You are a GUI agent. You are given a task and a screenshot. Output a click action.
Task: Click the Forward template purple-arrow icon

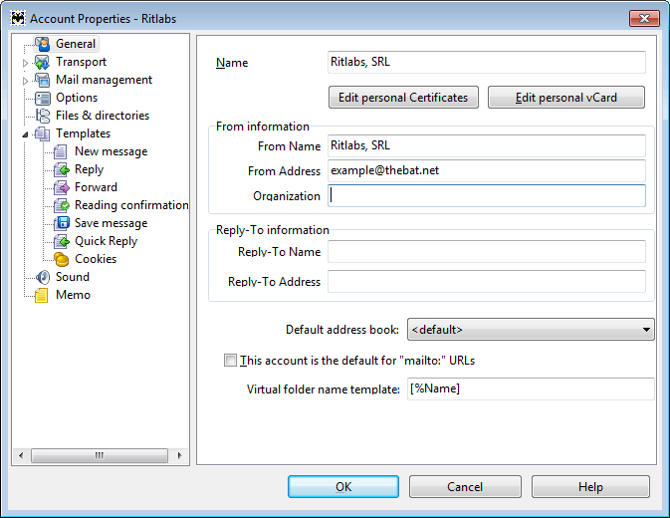pyautogui.click(x=61, y=187)
